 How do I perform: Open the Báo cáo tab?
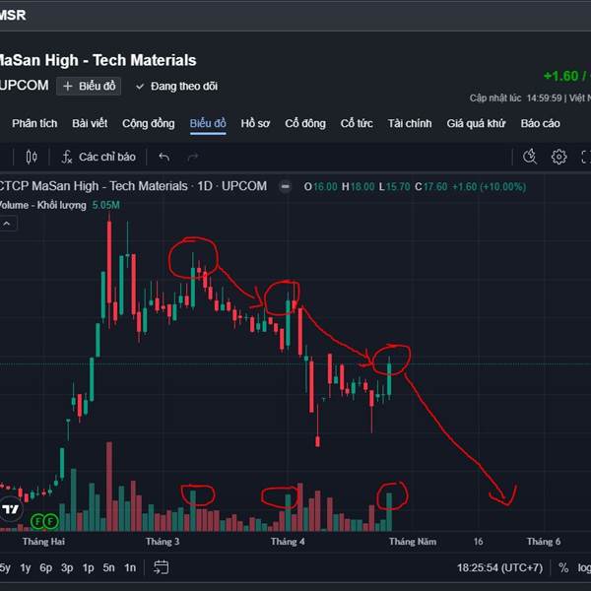[540, 123]
